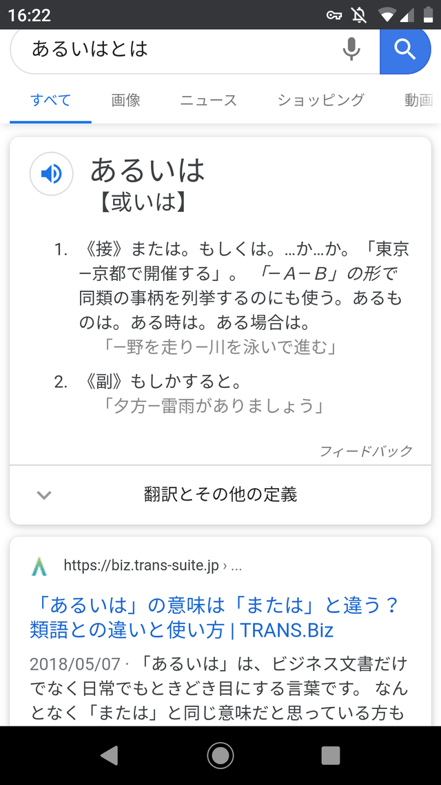Viewport: 441px width, 785px height.
Task: Go to the 動画 tab
Action: (418, 100)
